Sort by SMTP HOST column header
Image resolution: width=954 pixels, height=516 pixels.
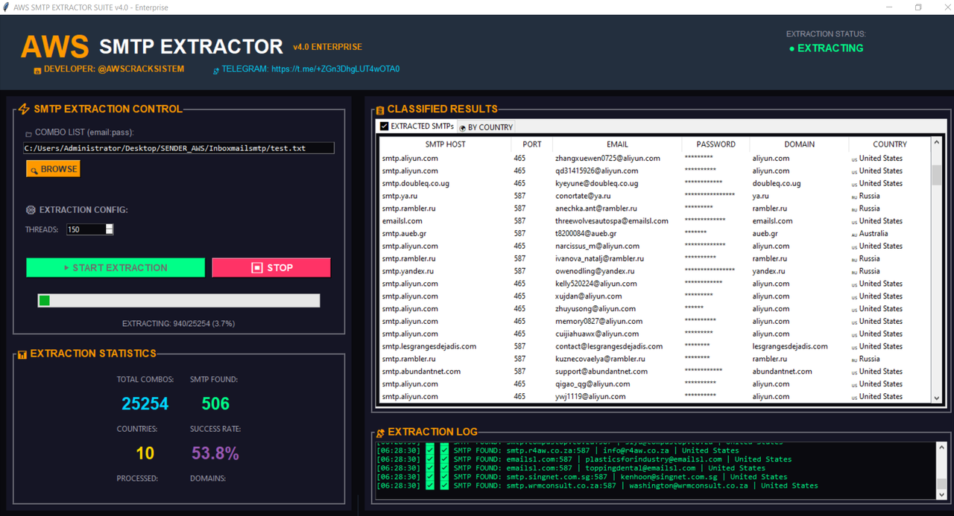coord(445,144)
